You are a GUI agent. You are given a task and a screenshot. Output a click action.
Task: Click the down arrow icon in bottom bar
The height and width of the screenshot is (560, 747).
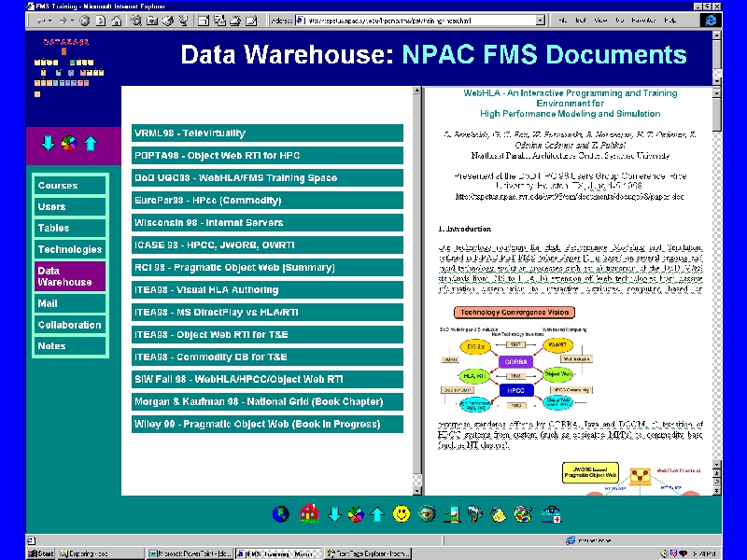334,514
